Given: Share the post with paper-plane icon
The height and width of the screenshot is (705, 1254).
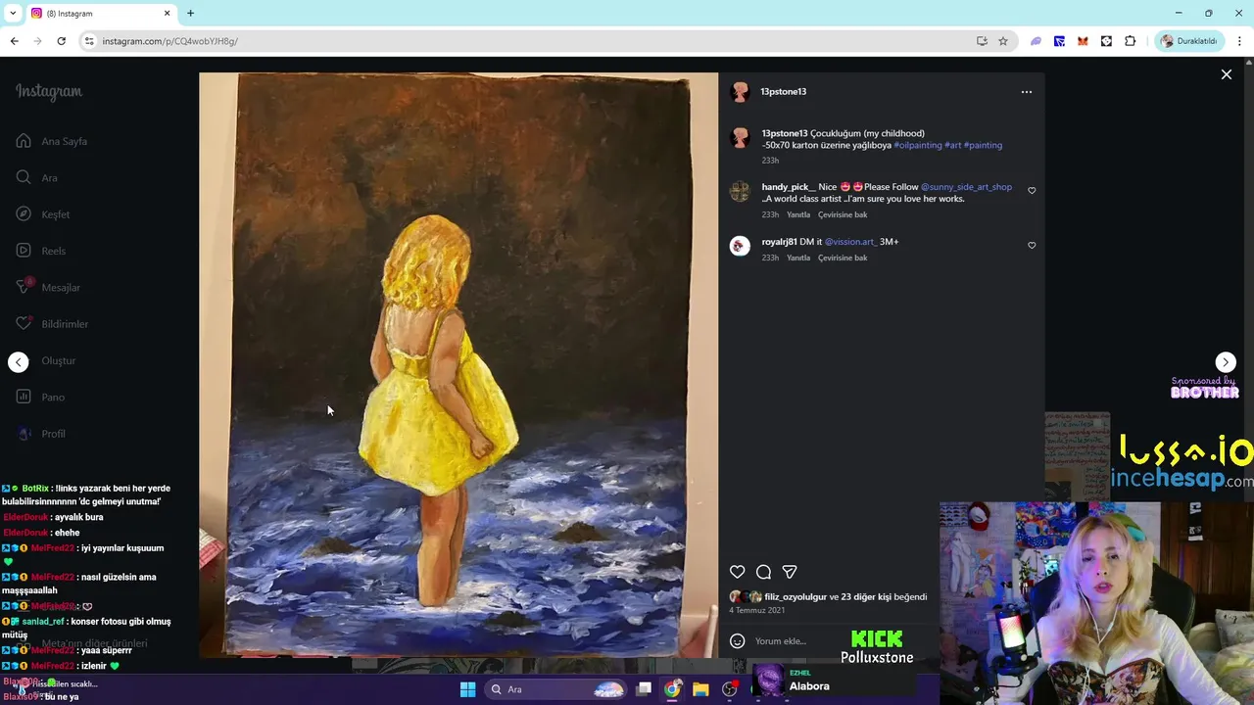Looking at the screenshot, I should [x=790, y=572].
